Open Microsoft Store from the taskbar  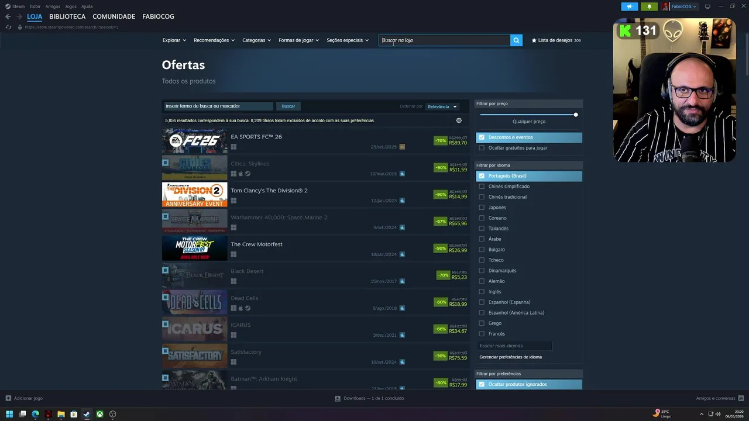74,414
